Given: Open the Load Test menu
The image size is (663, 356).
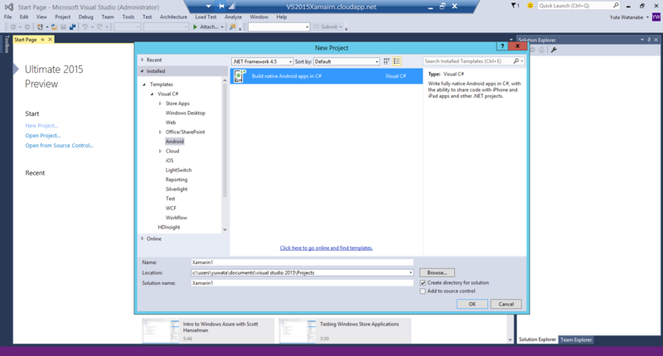Looking at the screenshot, I should coord(206,17).
